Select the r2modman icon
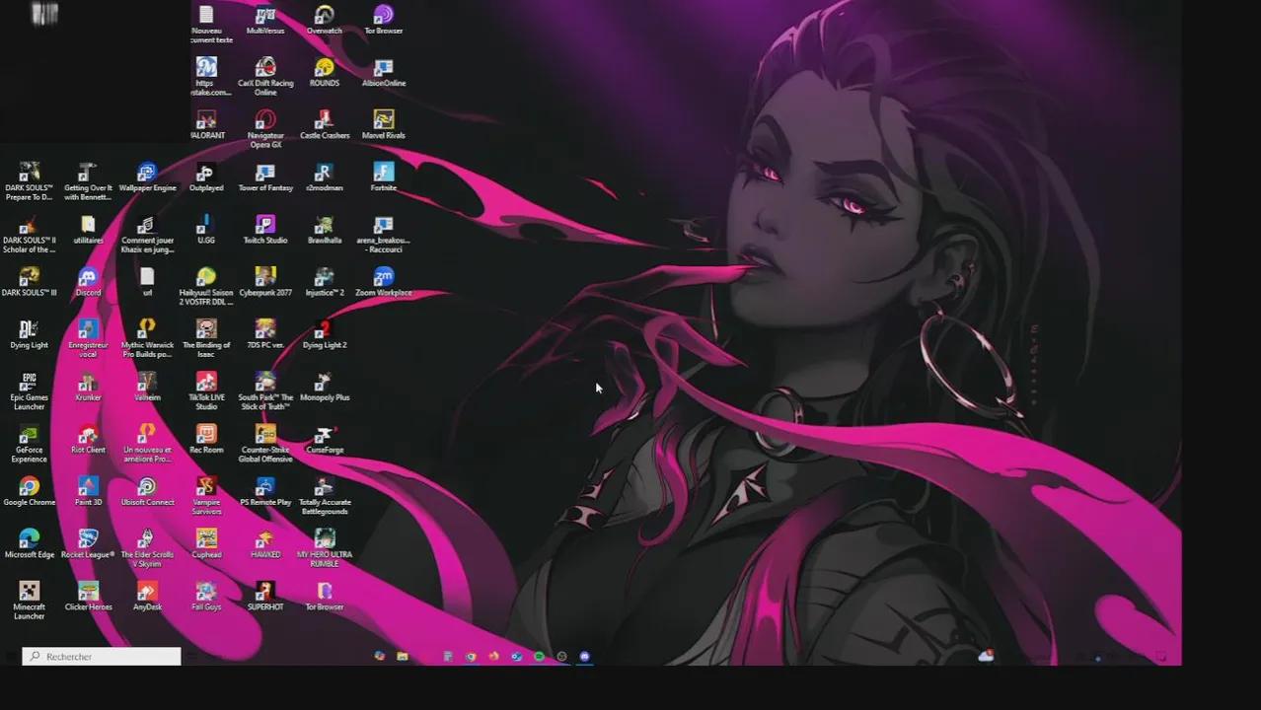 (325, 177)
